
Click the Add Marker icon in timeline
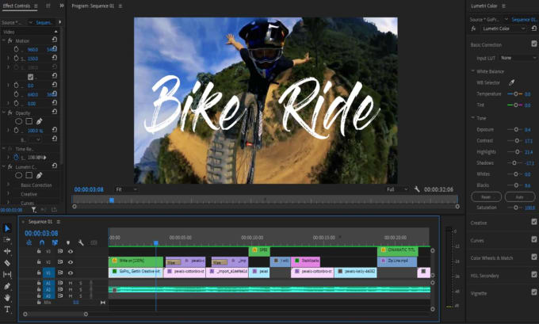pos(68,243)
